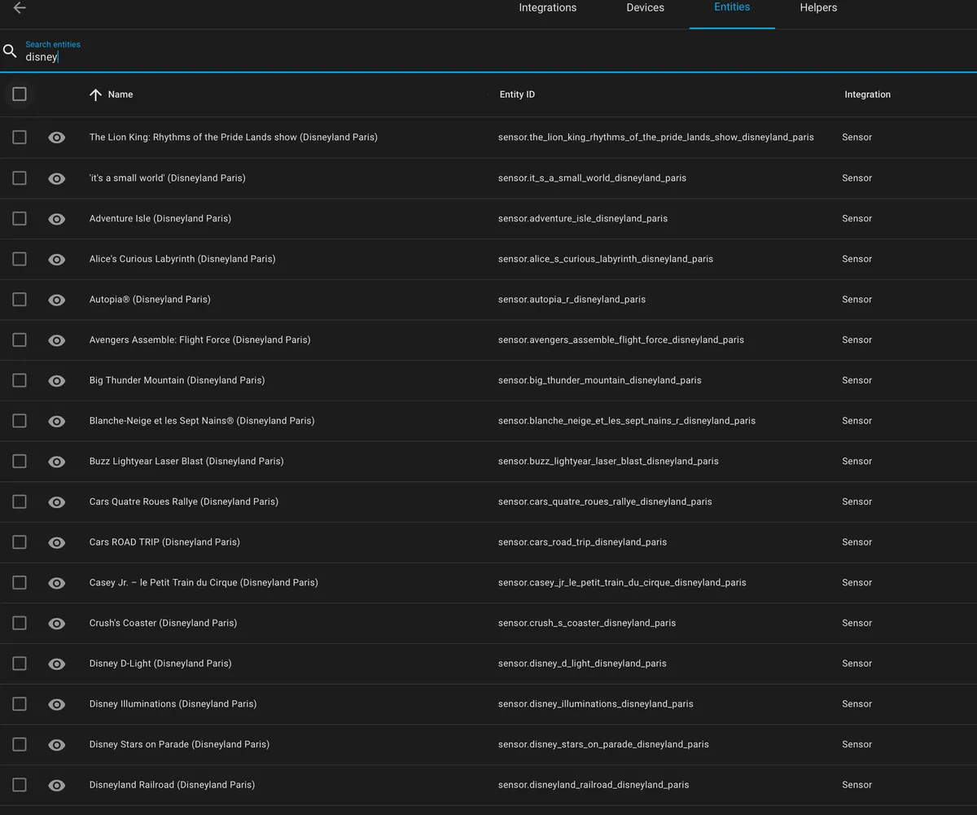Sort by Integration column header
The width and height of the screenshot is (977, 815).
867,94
